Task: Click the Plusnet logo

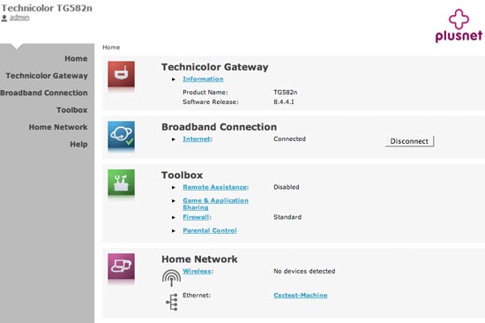Action: 459,26
